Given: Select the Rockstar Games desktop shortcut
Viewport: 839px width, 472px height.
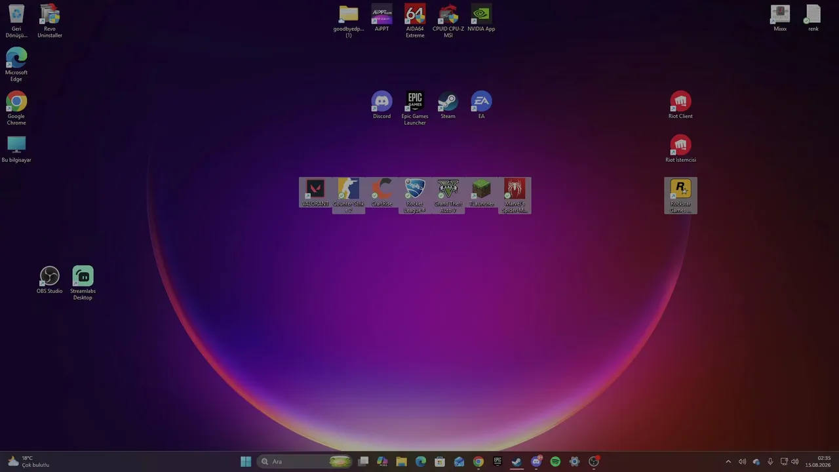Looking at the screenshot, I should pyautogui.click(x=680, y=196).
